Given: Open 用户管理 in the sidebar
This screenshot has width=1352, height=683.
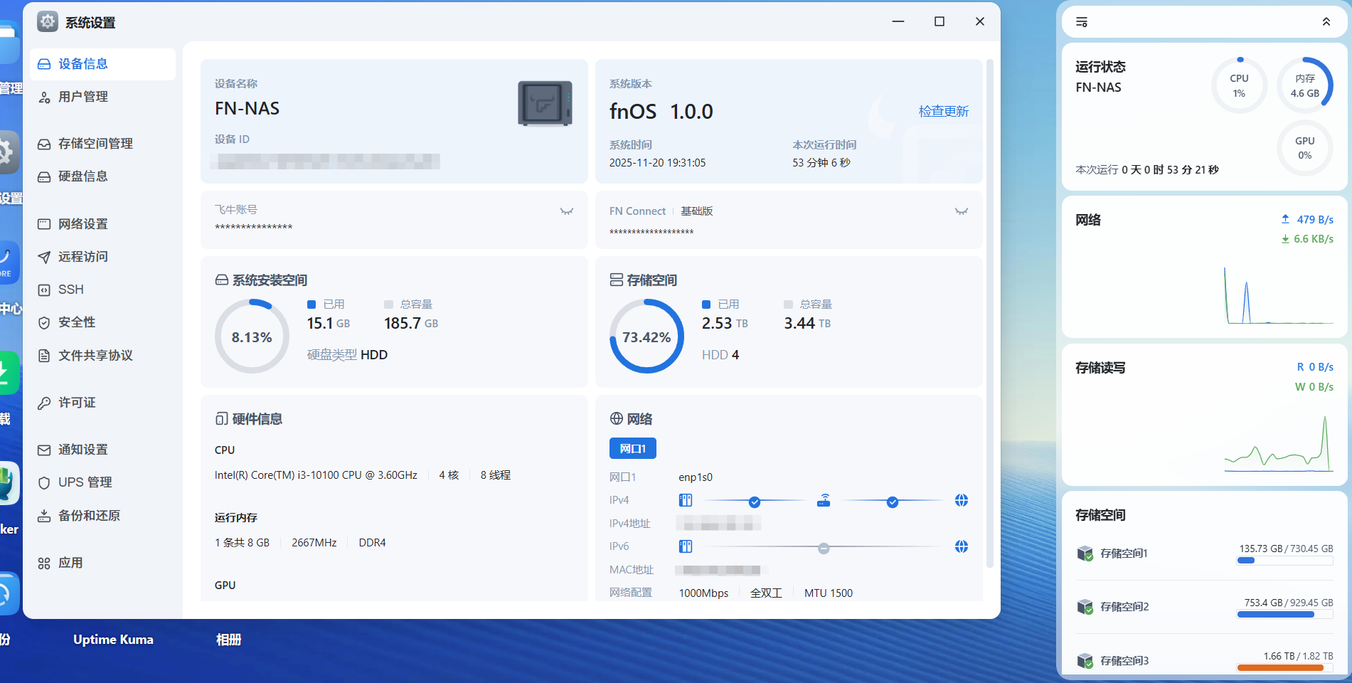Looking at the screenshot, I should (x=82, y=97).
